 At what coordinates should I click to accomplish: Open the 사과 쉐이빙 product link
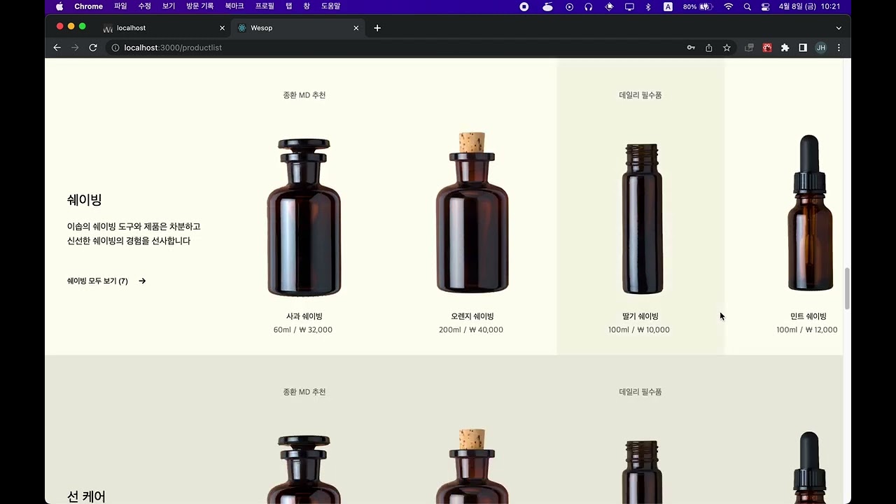coord(304,316)
